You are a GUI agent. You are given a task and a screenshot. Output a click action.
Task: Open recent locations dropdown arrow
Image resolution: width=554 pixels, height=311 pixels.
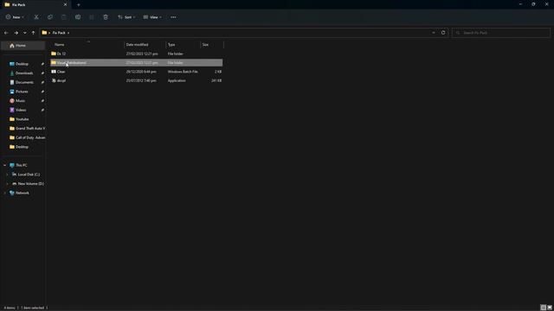(25, 33)
